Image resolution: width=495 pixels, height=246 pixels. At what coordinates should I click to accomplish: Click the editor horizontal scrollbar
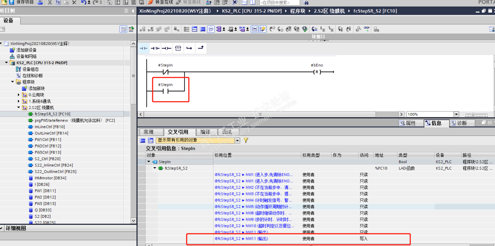(x=260, y=114)
